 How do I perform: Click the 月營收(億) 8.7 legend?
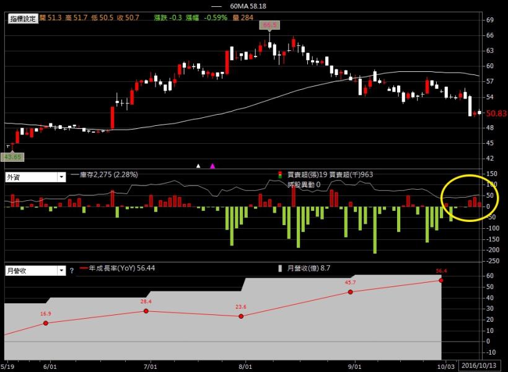(x=305, y=268)
